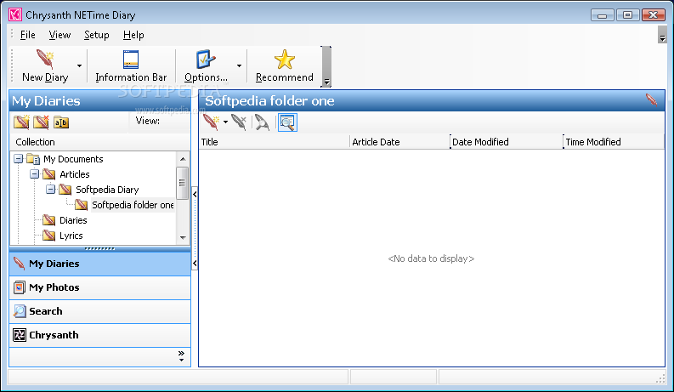
Task: Click the delete collection folder icon
Action: 42,122
